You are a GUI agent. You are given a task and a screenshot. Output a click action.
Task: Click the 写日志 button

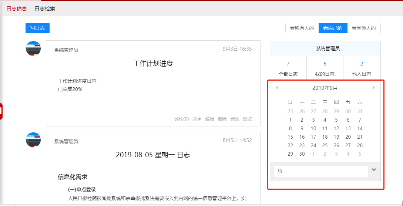pos(37,28)
